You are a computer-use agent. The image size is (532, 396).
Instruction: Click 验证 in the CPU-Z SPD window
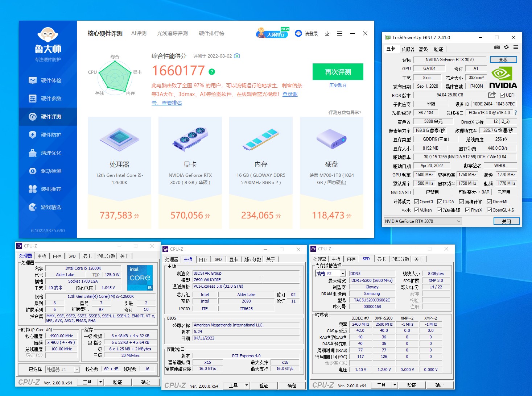(412, 385)
